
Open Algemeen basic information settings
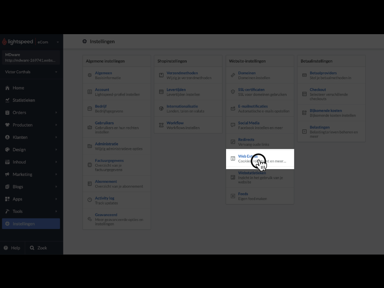click(x=103, y=73)
